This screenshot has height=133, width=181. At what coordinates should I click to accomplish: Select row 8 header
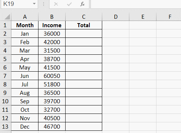5,85
